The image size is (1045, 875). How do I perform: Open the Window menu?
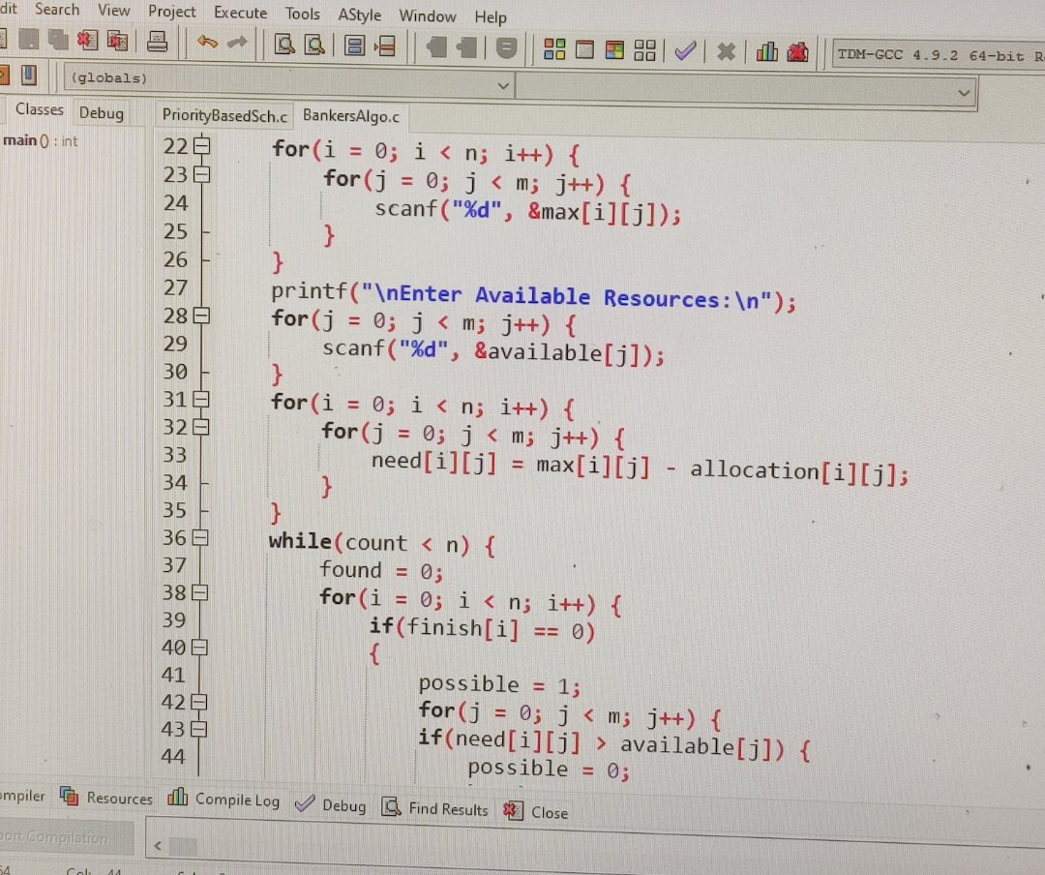[428, 16]
